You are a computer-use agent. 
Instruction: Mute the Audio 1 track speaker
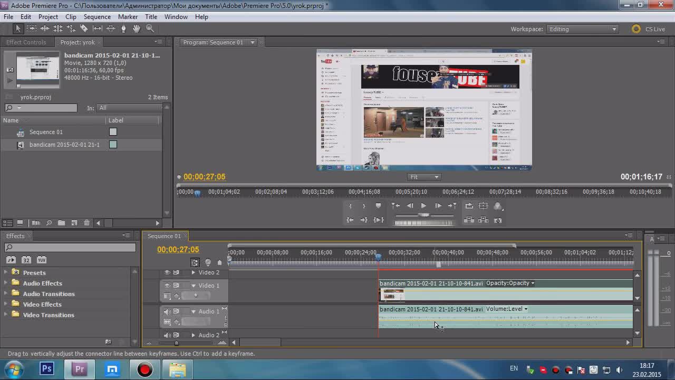[x=167, y=311]
